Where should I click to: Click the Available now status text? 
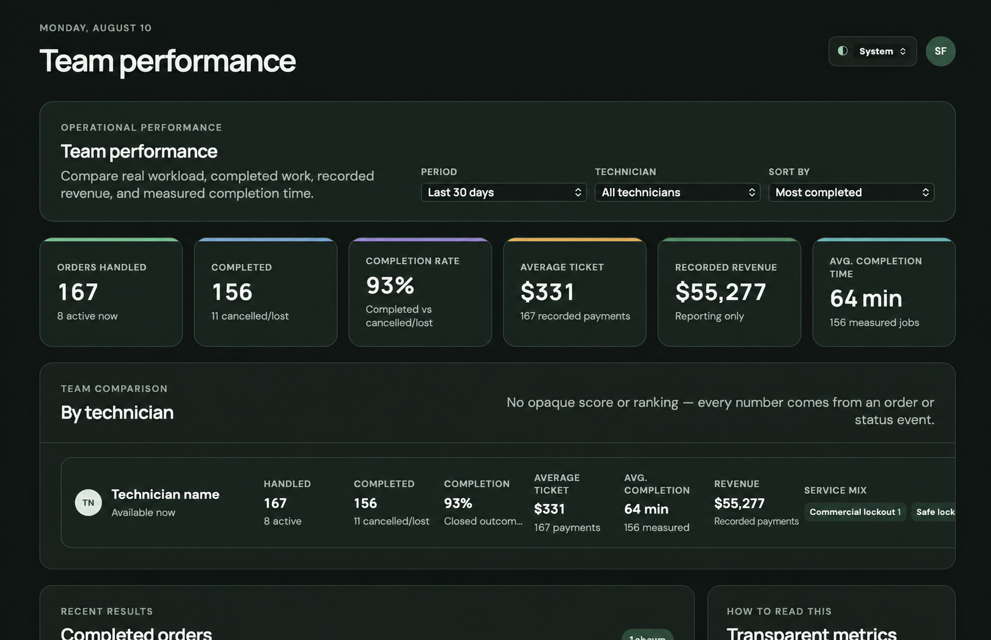point(144,512)
